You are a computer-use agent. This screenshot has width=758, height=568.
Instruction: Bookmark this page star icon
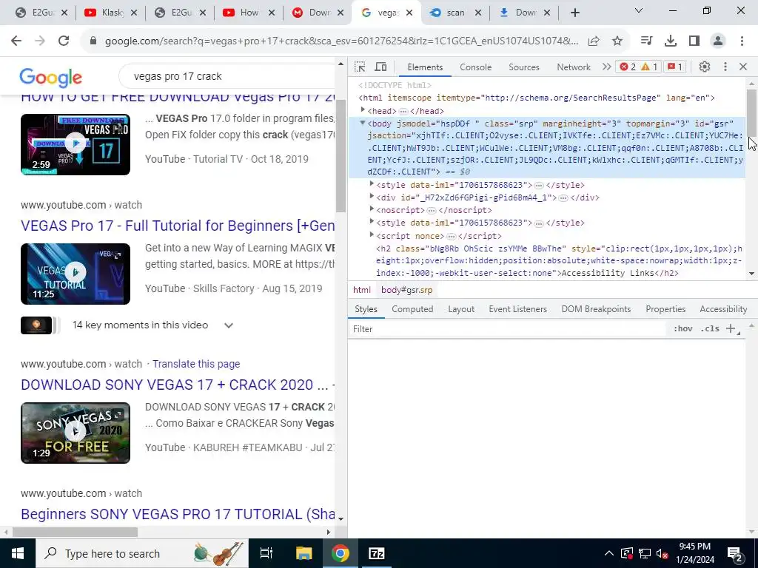(x=617, y=41)
